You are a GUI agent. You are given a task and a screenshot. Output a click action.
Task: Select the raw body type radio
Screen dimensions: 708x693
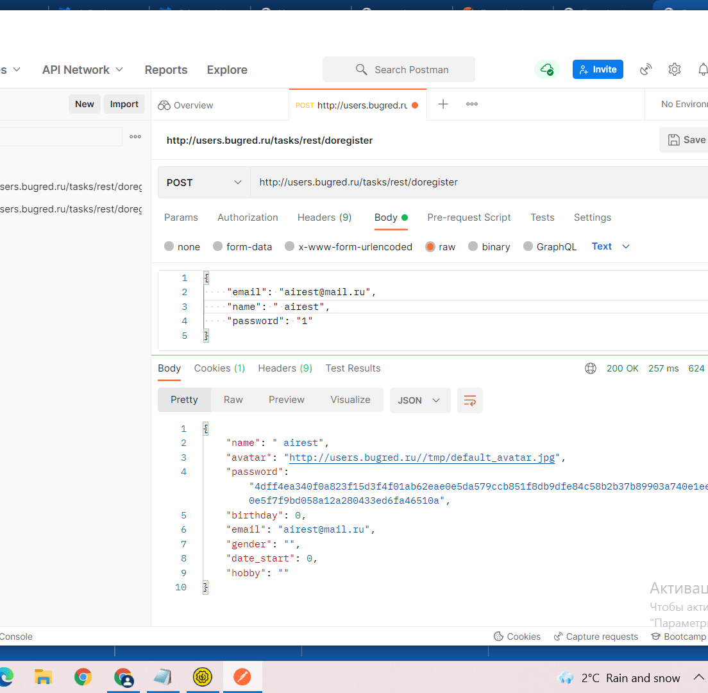point(430,246)
